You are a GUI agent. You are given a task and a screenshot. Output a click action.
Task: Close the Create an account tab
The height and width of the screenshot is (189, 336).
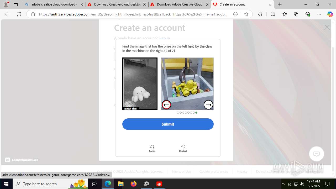[270, 4]
